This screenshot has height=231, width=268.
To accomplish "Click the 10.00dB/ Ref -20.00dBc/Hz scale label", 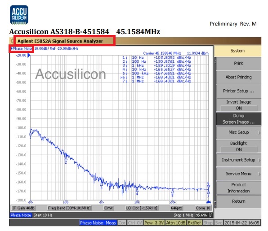I will (x=56, y=48).
